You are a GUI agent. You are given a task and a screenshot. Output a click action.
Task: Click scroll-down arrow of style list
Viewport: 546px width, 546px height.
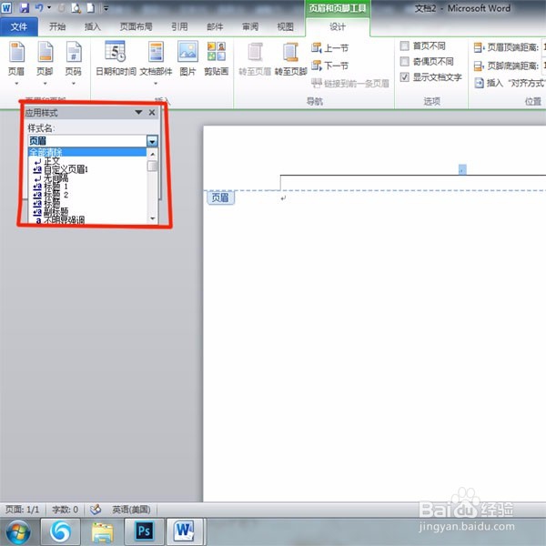(x=153, y=218)
